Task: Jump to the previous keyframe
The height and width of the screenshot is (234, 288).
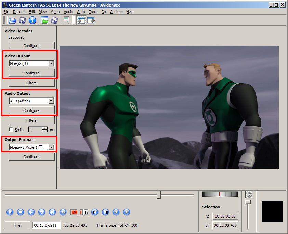Action: pyautogui.click(x=52, y=212)
